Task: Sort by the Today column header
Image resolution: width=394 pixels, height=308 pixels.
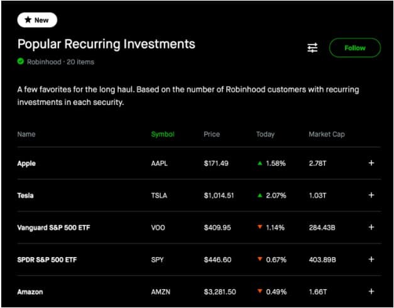Action: (265, 135)
